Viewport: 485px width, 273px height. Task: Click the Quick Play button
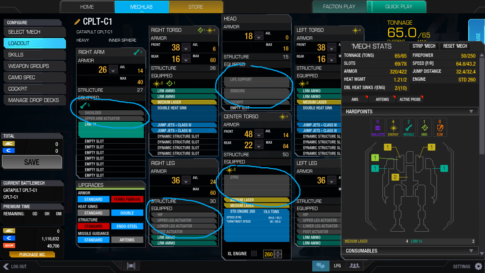pyautogui.click(x=399, y=7)
